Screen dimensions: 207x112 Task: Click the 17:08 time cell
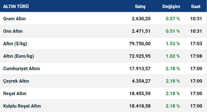click(x=196, y=56)
